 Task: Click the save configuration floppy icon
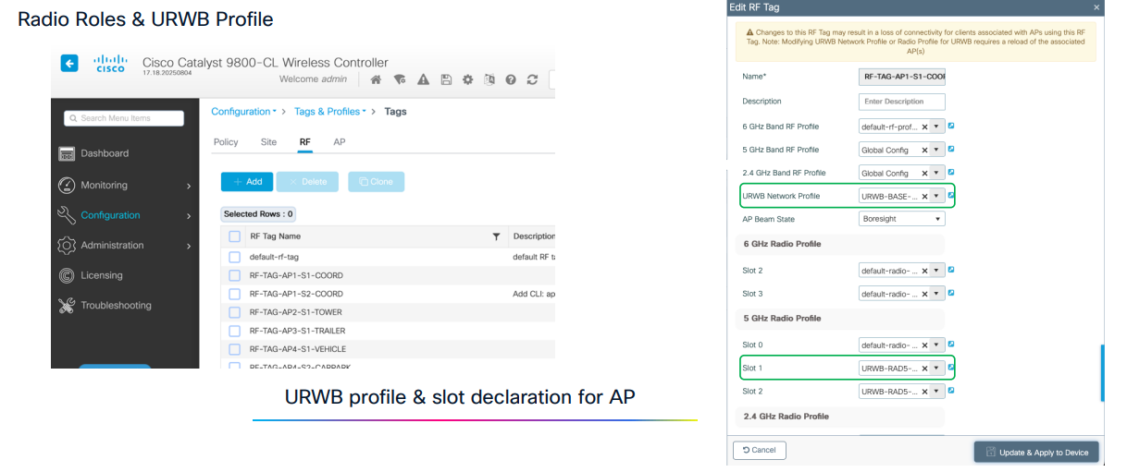[x=445, y=79]
